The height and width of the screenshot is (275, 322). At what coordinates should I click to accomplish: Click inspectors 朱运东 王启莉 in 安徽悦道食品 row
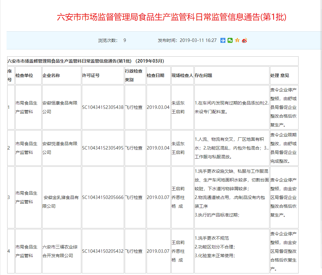[178, 148]
